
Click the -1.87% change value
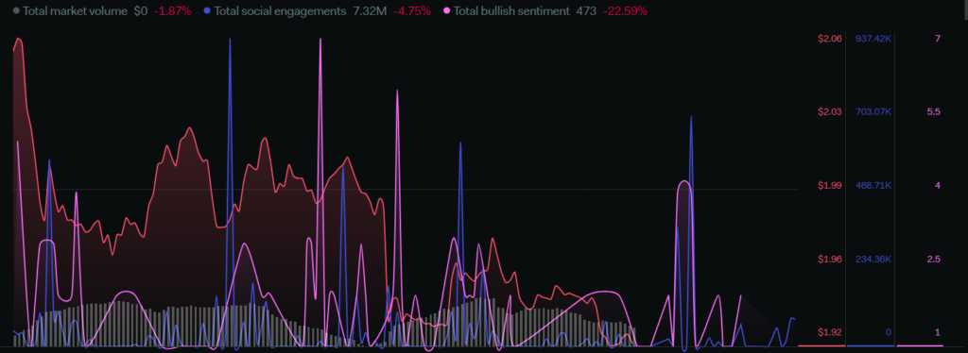pos(173,11)
